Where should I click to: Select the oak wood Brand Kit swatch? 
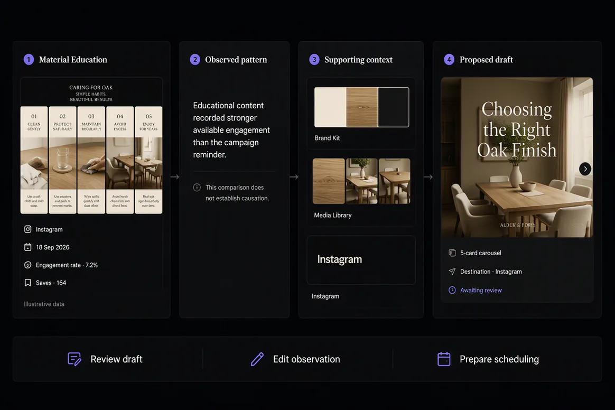coord(362,107)
